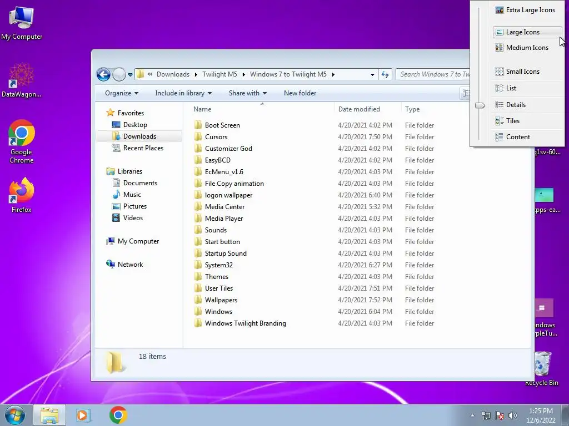Viewport: 569px width, 426px height.
Task: Select Downloads in the navigation pane
Action: click(x=139, y=136)
